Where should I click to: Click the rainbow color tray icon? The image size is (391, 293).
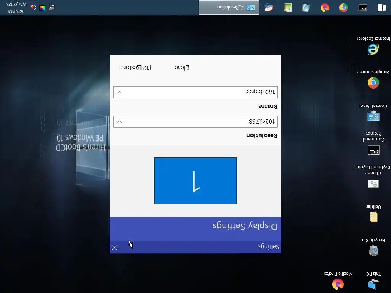42,8
